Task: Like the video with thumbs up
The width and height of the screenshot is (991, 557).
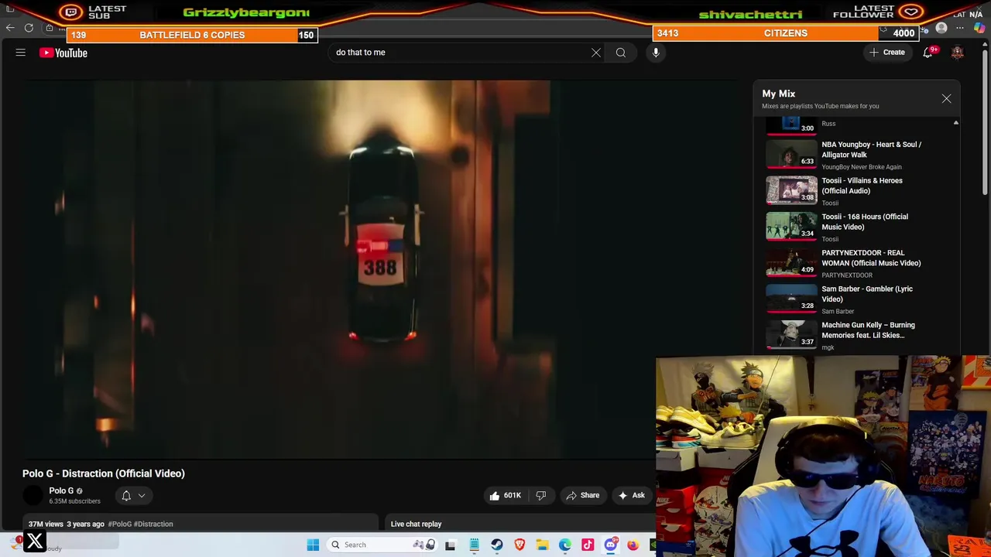Action: 506,495
